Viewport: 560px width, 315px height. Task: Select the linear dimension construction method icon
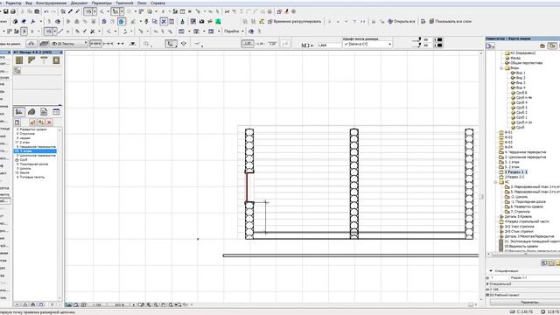coord(95,44)
